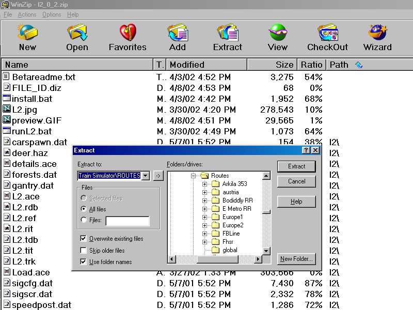The height and width of the screenshot is (310, 413).
Task: Close the Extract dialog
Action: pos(315,150)
